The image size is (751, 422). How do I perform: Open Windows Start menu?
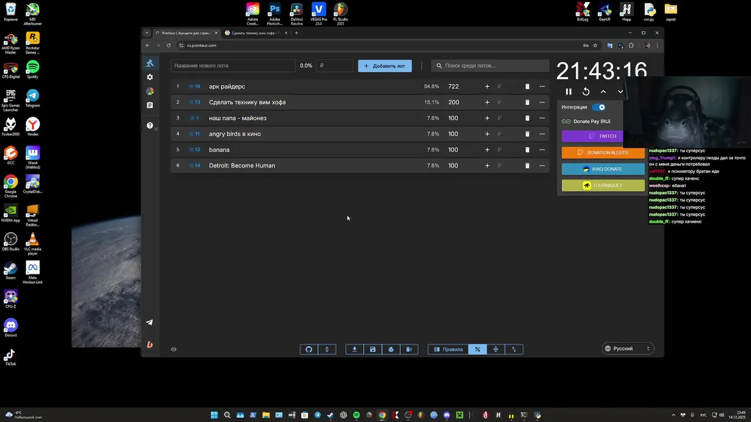(214, 415)
